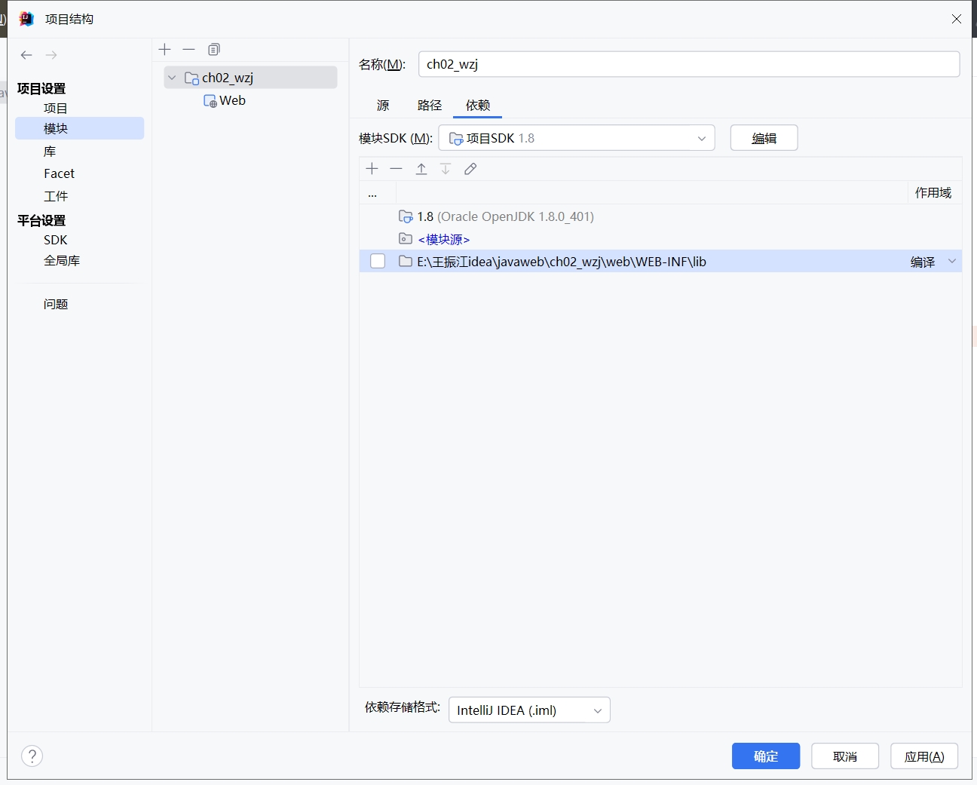977x785 pixels.
Task: Open 依赖存储格式 IntelliJ IDEA dropdown
Action: tap(529, 710)
